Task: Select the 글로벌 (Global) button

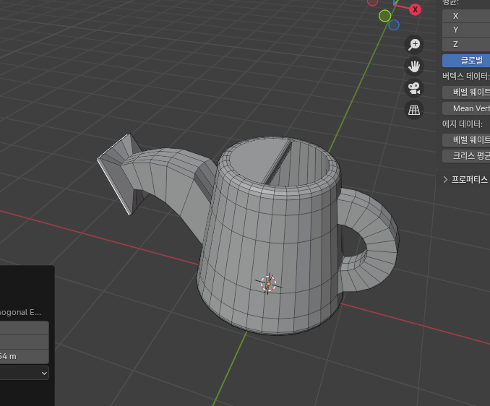Action: pyautogui.click(x=466, y=61)
